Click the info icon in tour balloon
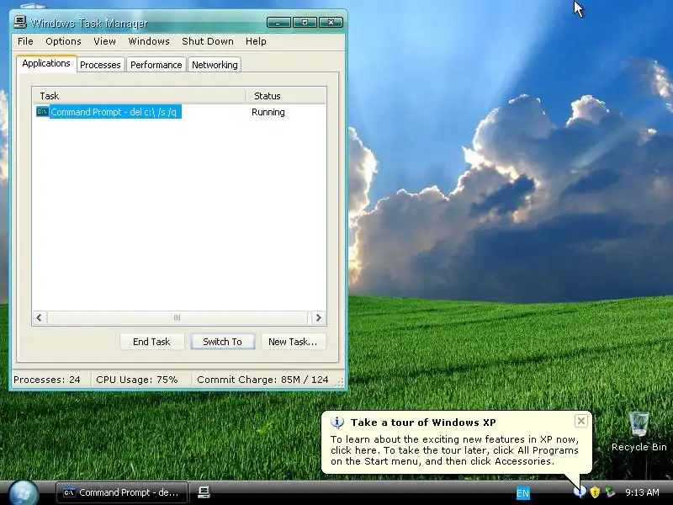Screen dimensions: 673x505 tap(337, 423)
